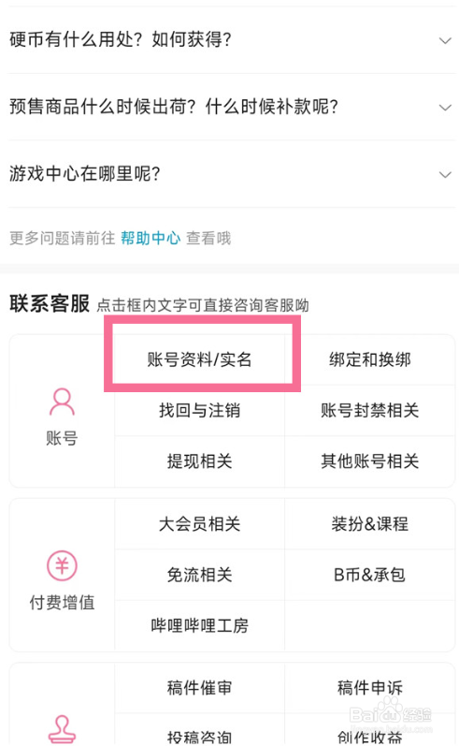The height and width of the screenshot is (746, 459).
Task: Click the stamp icon in the bottom section
Action: pos(62,729)
